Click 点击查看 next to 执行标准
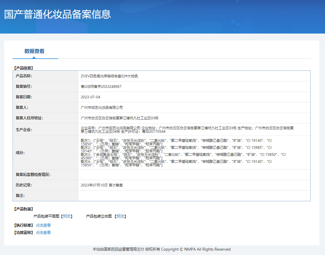Image resolution: width=325 pixels, height=255 pixels. [x=43, y=225]
